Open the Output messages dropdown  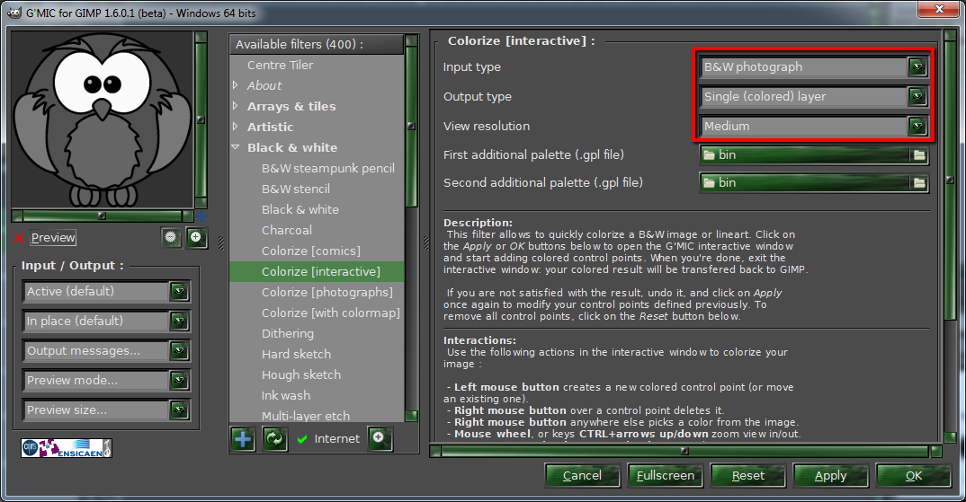(x=106, y=350)
